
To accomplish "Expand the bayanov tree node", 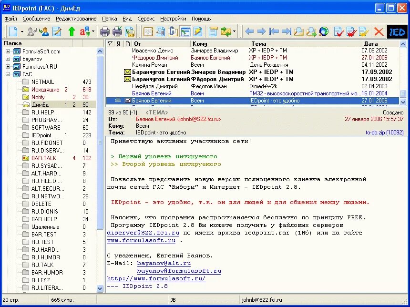I will coord(8,59).
